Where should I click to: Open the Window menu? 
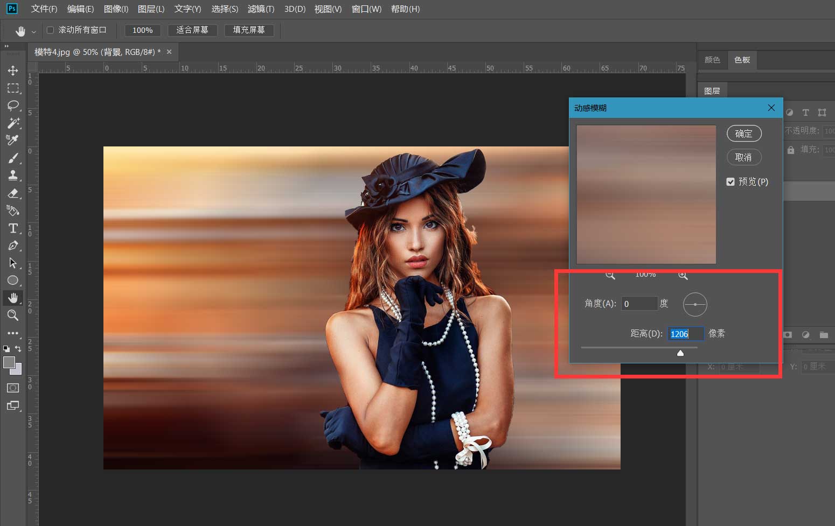pos(366,9)
